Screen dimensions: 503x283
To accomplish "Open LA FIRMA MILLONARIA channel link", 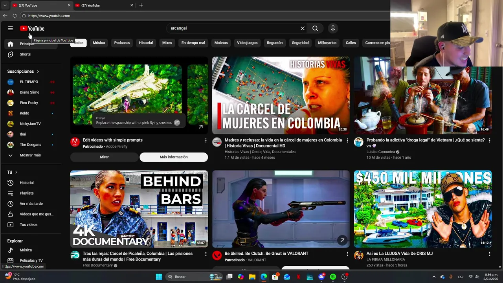I will [386, 260].
